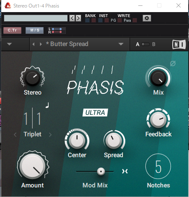Click the BANK label
Image resolution: width=189 pixels, height=197 pixels.
91,16
